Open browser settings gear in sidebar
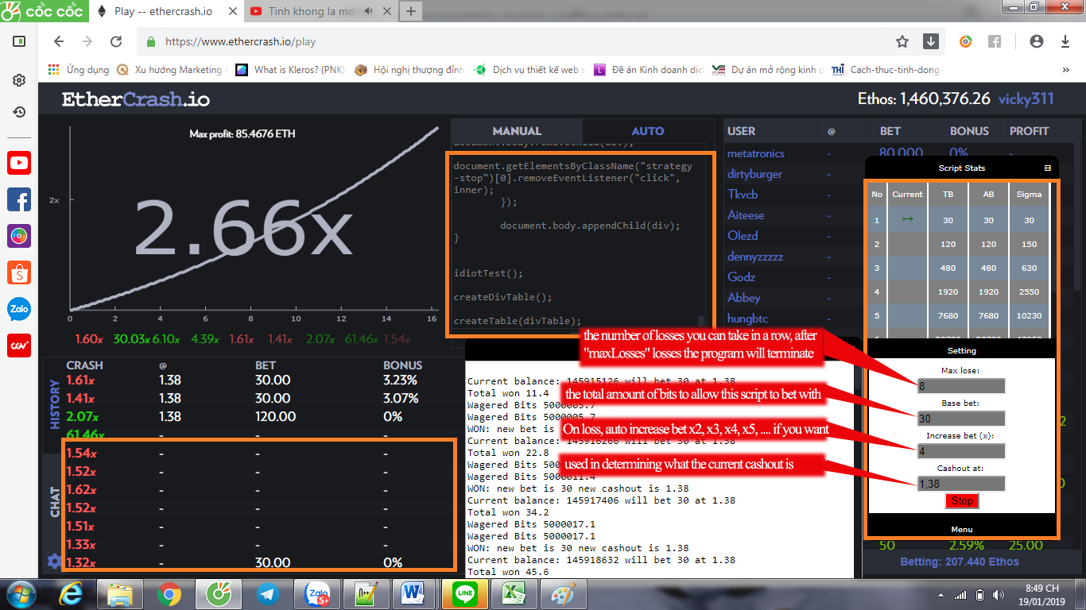The width and height of the screenshot is (1086, 610). [19, 80]
